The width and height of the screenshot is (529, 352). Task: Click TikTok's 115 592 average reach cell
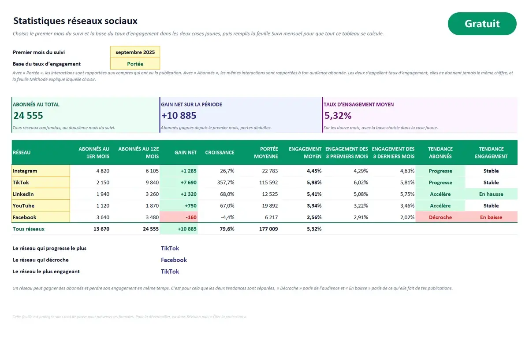point(258,182)
